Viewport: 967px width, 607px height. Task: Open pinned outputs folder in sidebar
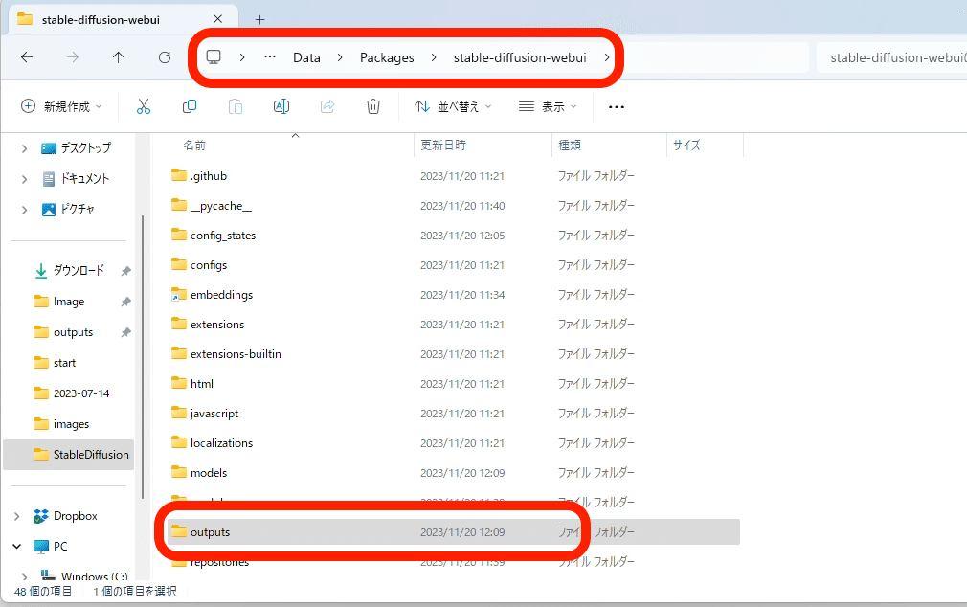[63, 332]
